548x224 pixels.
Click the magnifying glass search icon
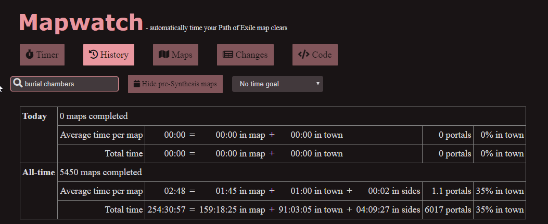pyautogui.click(x=18, y=84)
